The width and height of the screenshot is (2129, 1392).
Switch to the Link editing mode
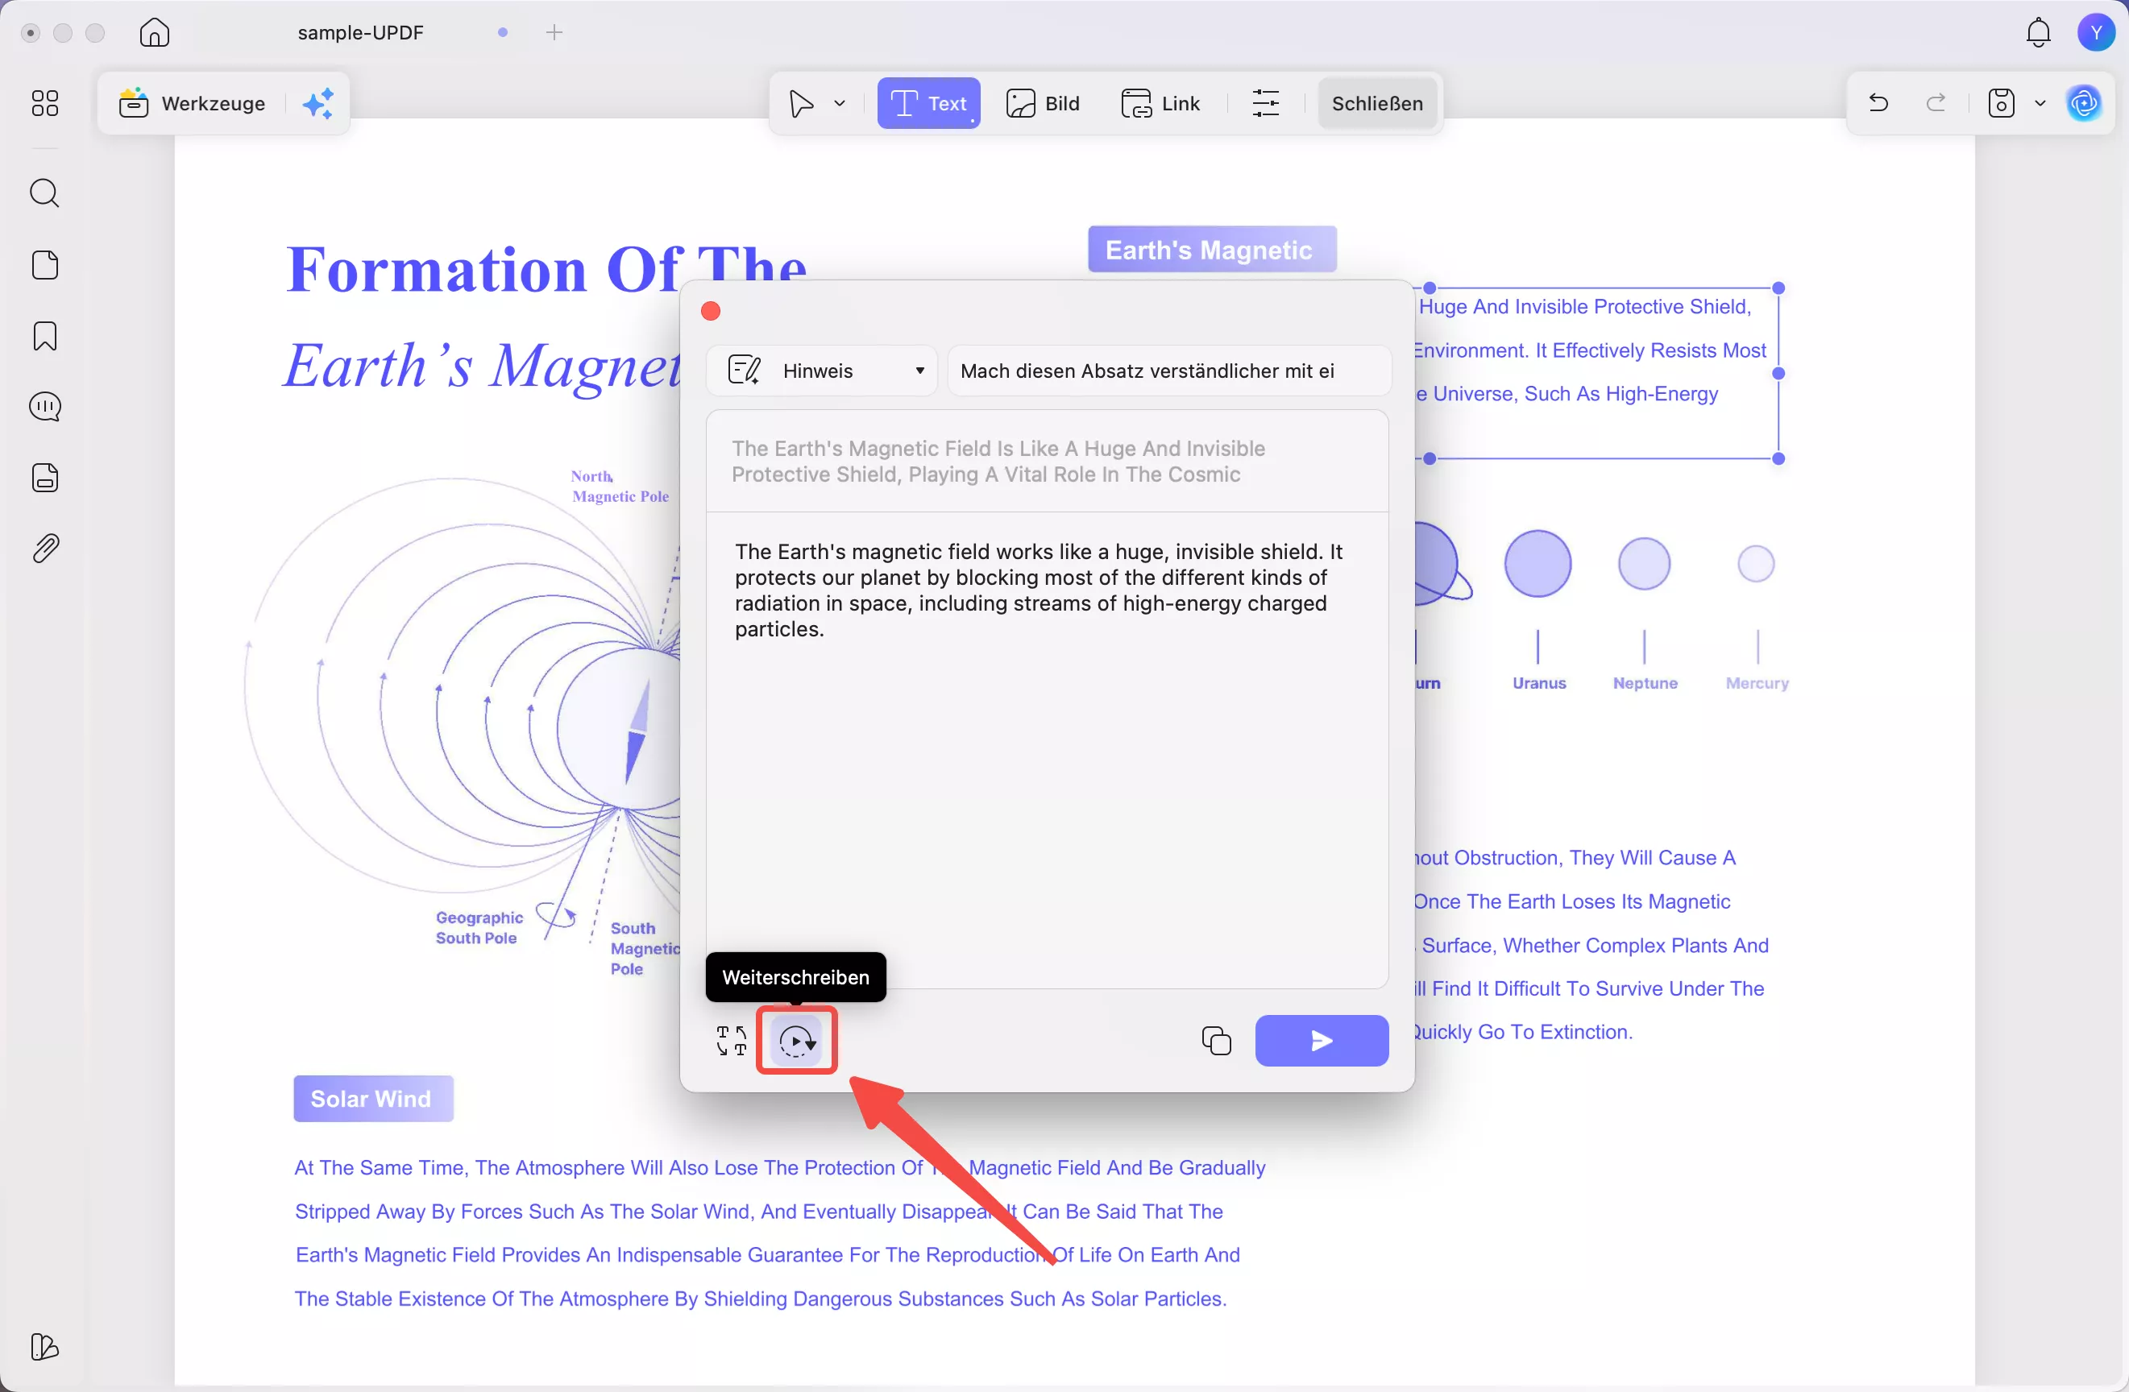[1160, 104]
